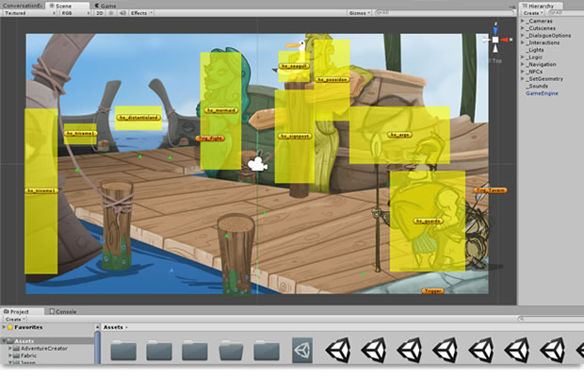The image size is (584, 377).
Task: Select _Cameras text in Hierarchy
Action: pyautogui.click(x=539, y=21)
